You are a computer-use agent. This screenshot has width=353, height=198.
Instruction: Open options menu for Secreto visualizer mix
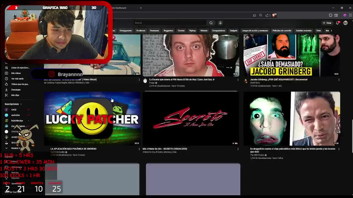tap(238, 149)
